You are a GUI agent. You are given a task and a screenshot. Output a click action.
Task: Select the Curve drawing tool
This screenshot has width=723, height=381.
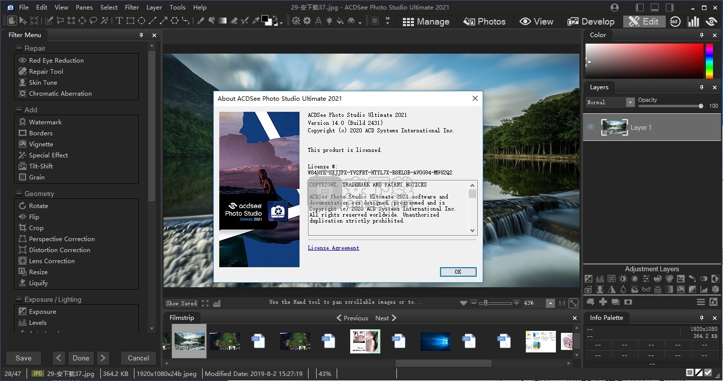click(186, 21)
